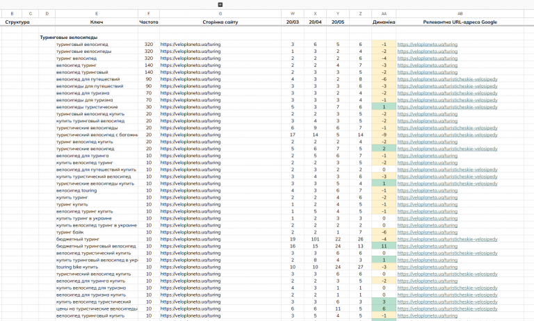Select column X header letter

point(315,14)
